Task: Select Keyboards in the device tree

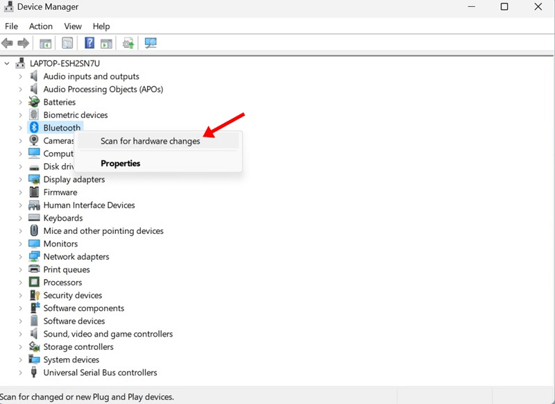Action: [x=63, y=218]
